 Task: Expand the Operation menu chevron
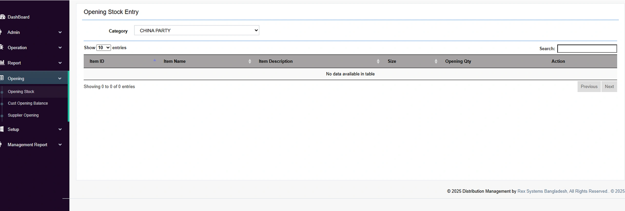pos(60,48)
